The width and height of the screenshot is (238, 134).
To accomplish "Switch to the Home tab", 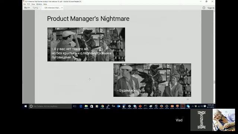I will (27, 7).
